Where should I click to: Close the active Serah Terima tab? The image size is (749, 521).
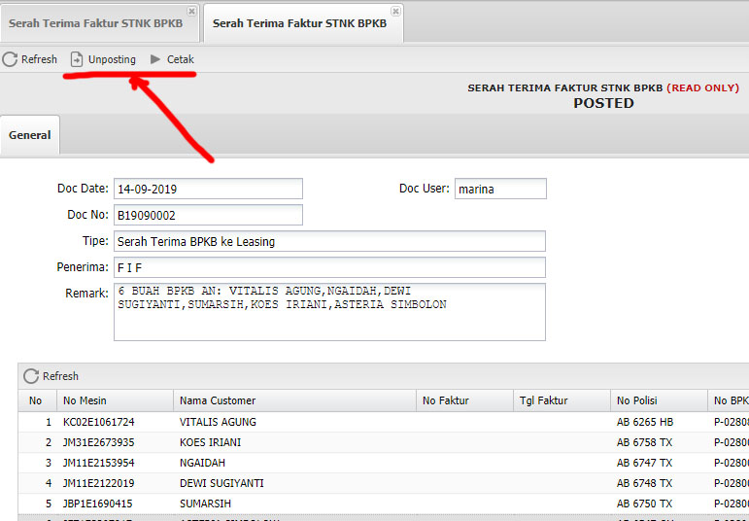[x=395, y=11]
